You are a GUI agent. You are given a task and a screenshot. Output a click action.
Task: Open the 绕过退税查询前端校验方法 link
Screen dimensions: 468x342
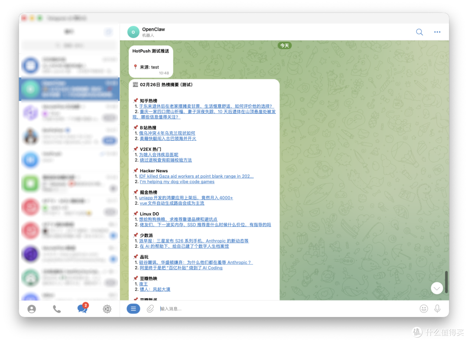point(166,160)
